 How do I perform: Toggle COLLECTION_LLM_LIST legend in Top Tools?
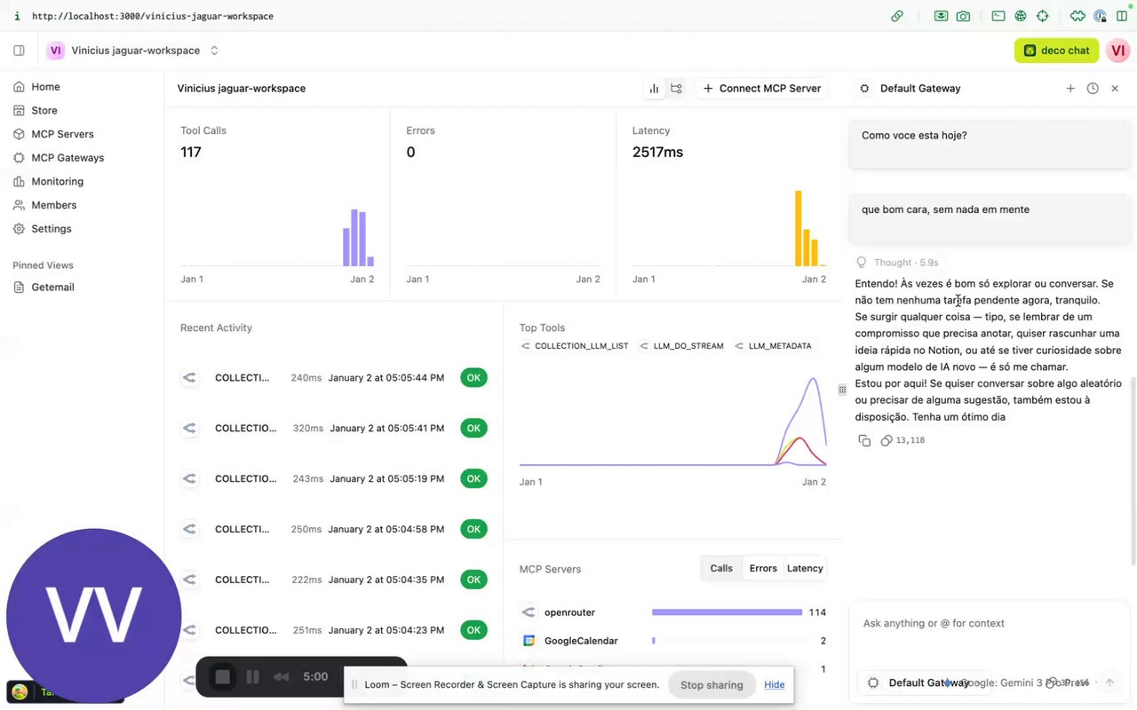tap(574, 346)
